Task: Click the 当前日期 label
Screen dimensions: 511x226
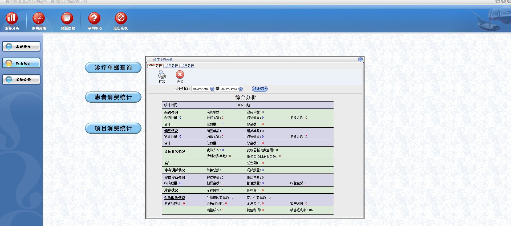Action: point(244,105)
